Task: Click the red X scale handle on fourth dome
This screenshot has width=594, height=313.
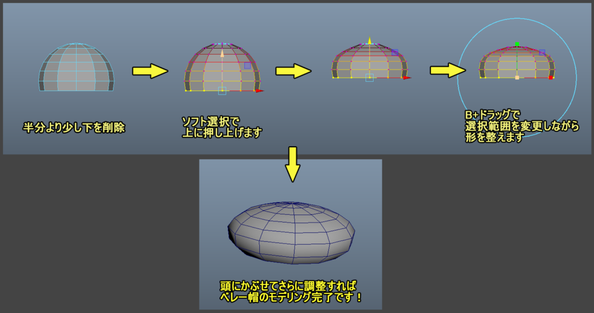Action: pos(551,78)
